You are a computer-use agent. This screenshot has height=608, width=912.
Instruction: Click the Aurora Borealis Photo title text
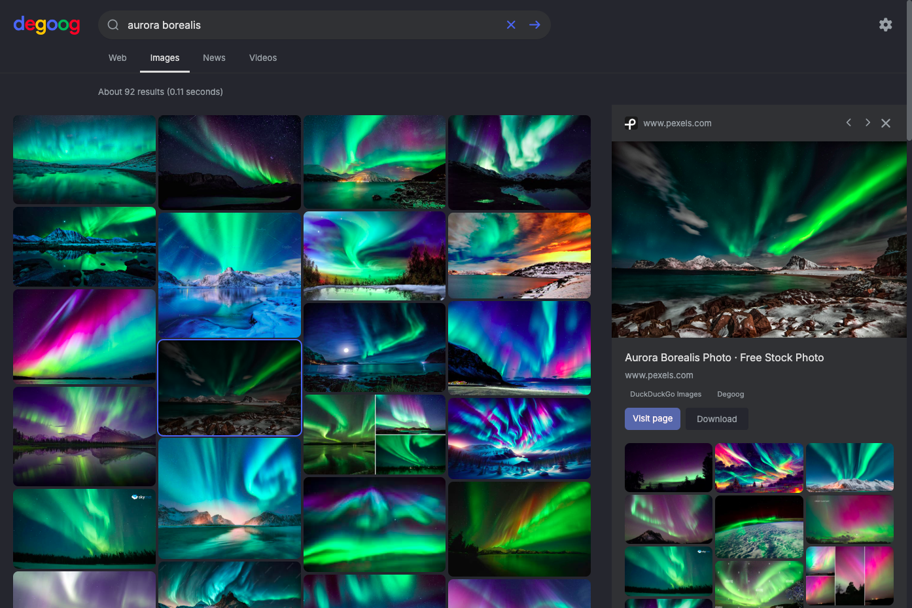724,357
